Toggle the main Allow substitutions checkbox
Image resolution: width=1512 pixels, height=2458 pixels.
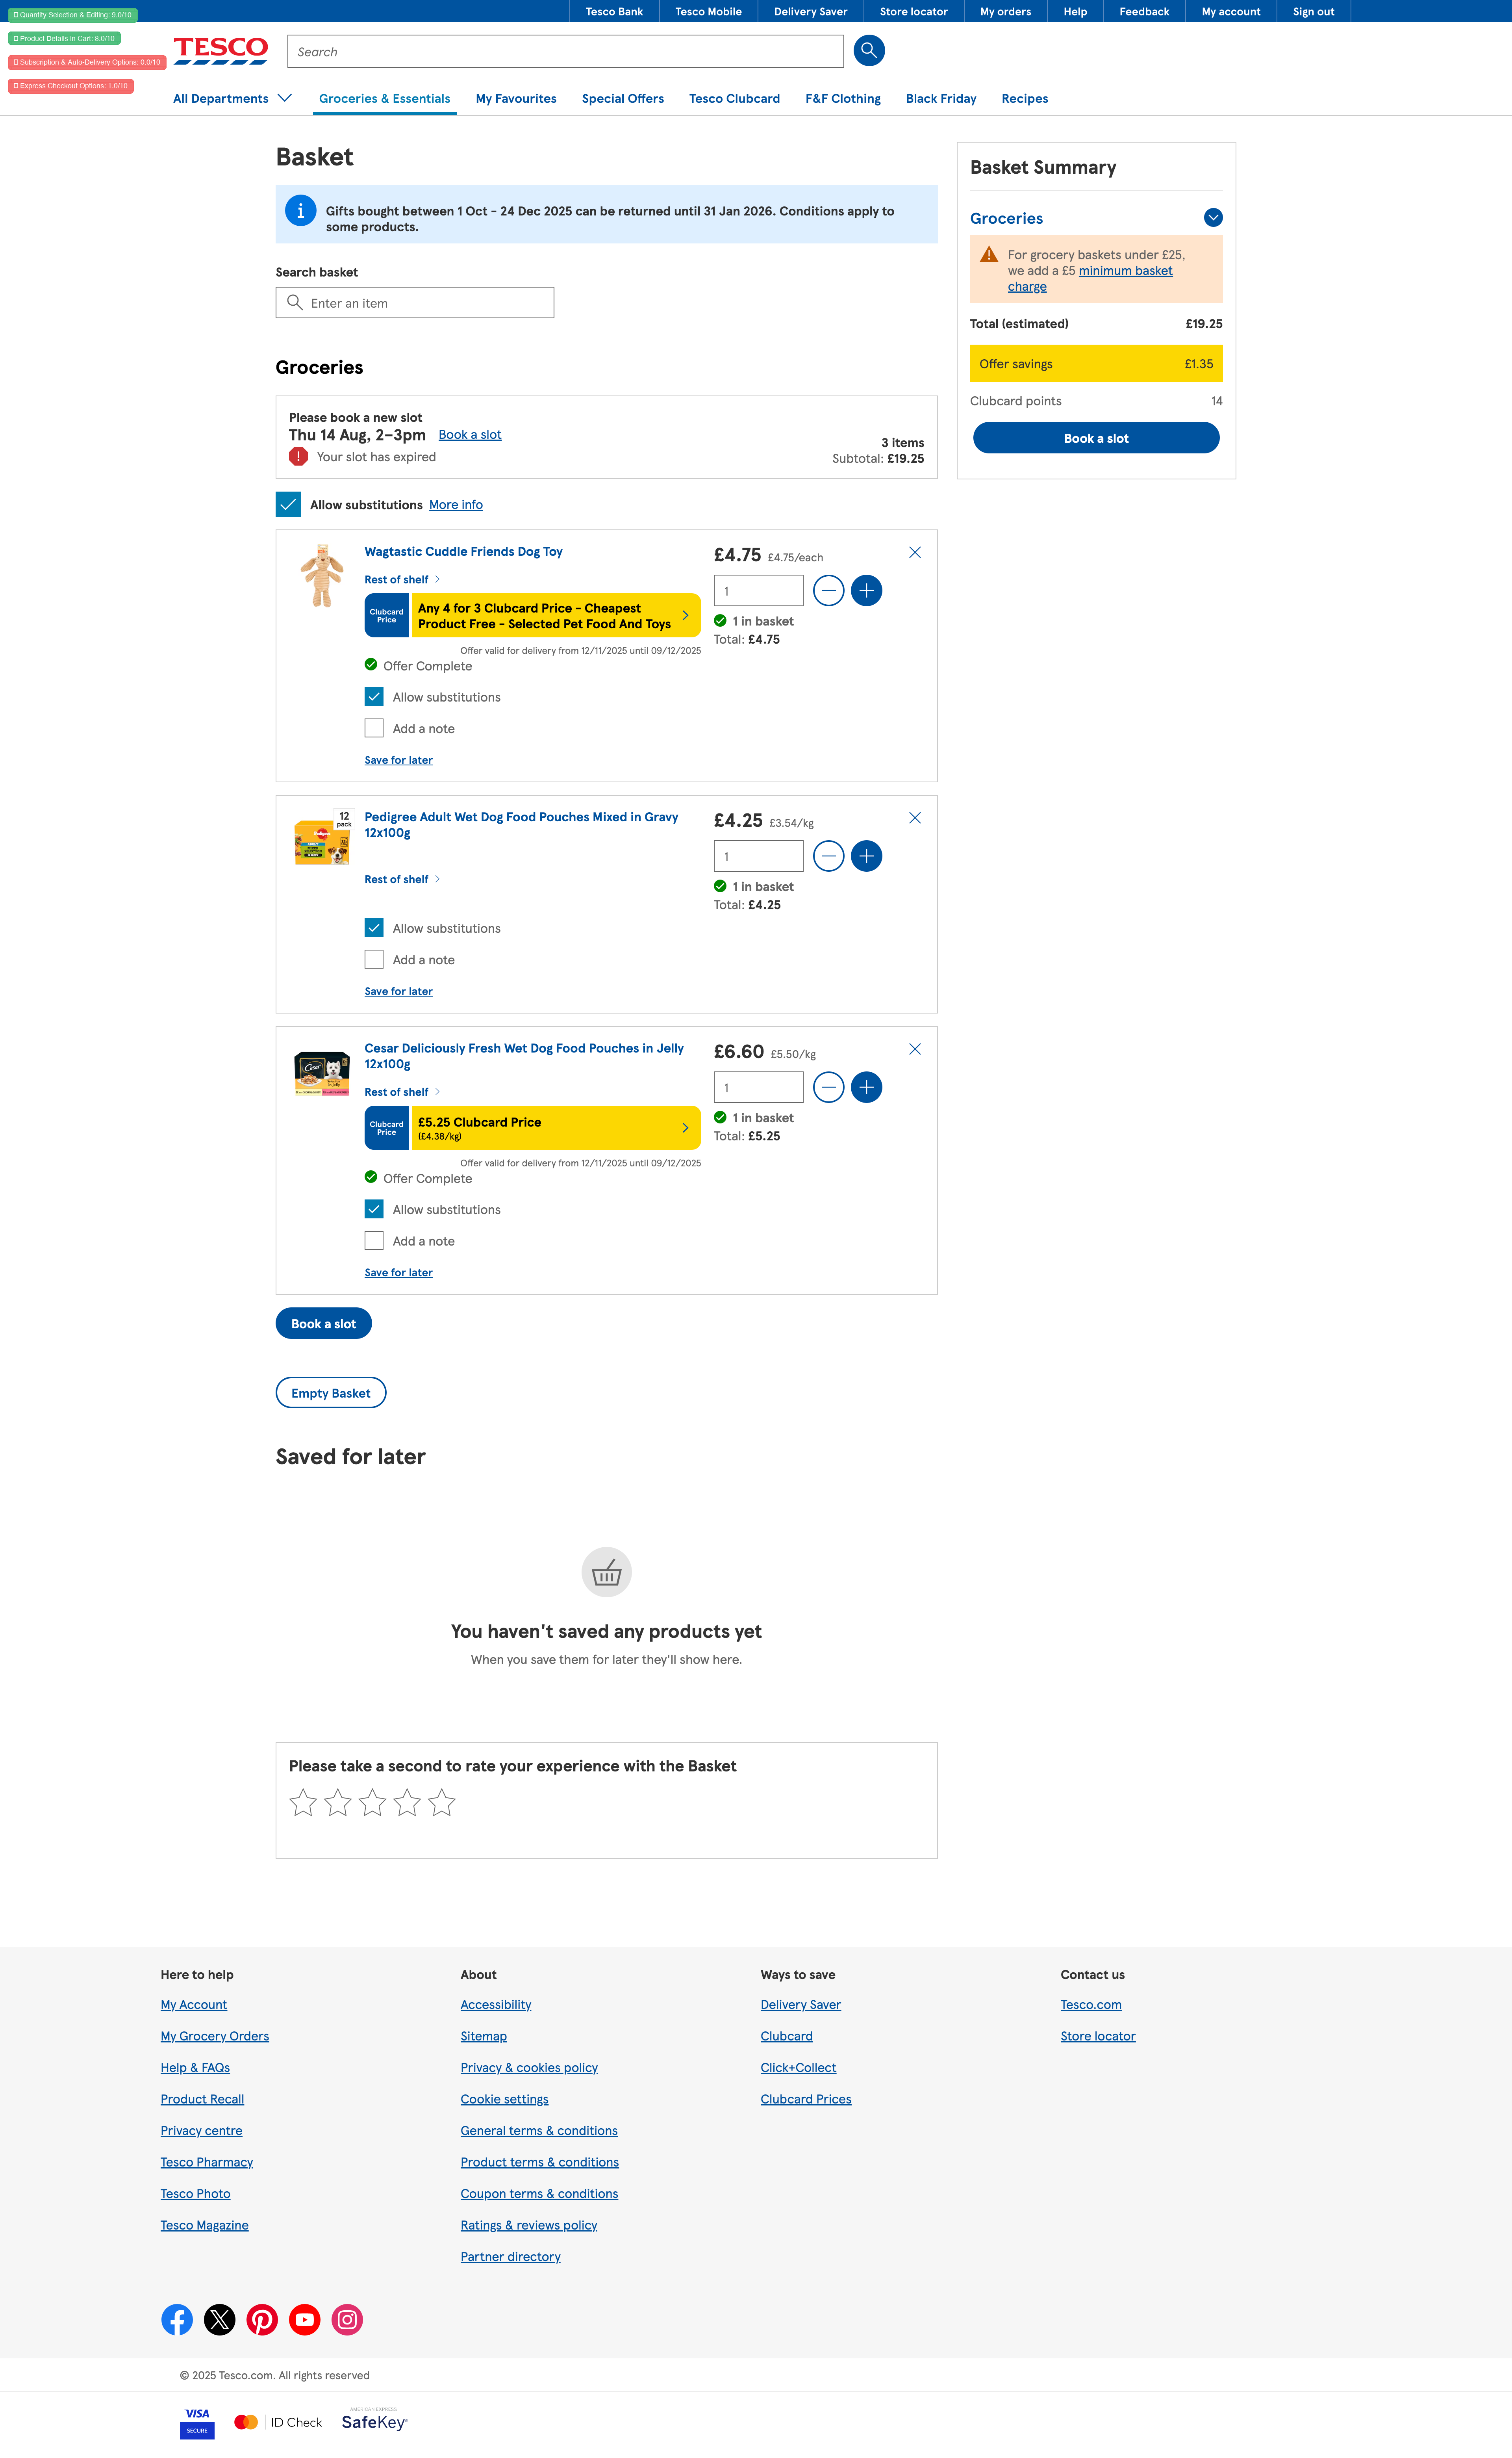pyautogui.click(x=288, y=504)
